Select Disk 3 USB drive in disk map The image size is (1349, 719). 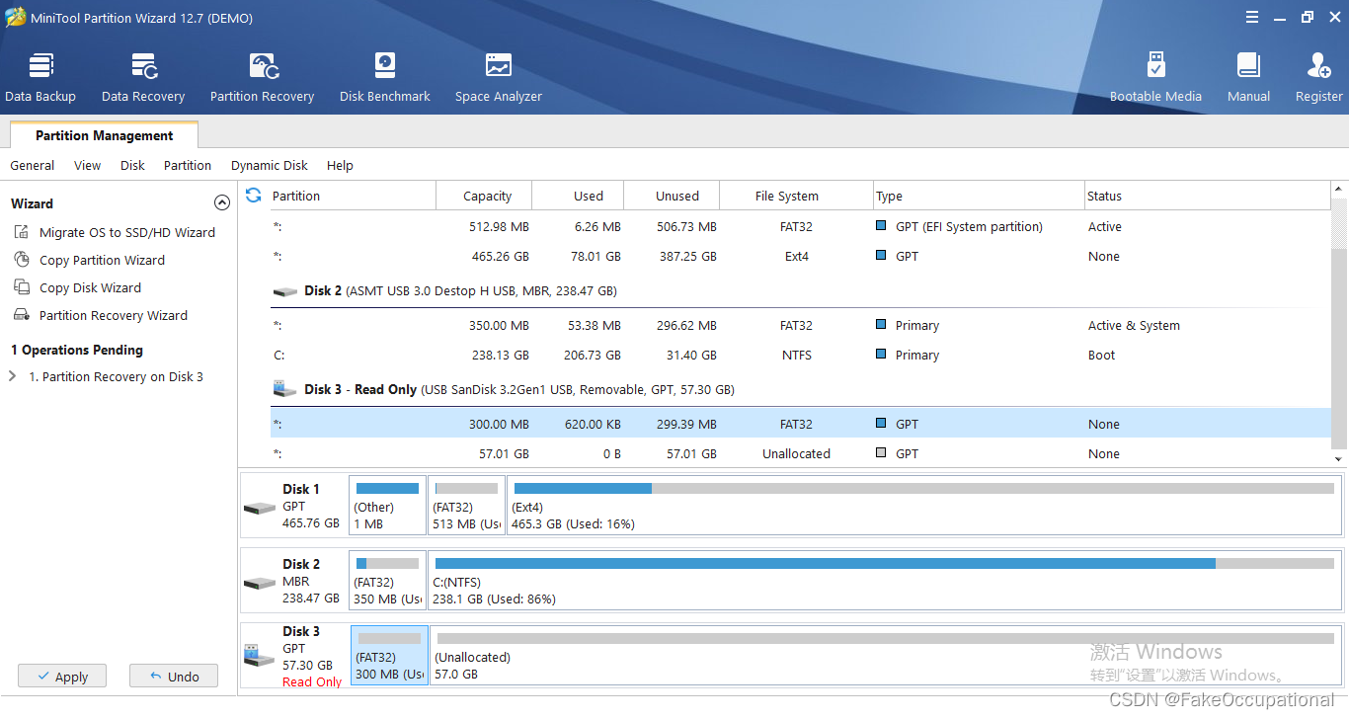294,657
